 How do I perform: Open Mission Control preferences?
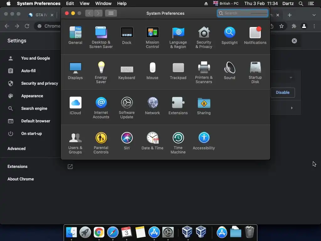pyautogui.click(x=152, y=38)
